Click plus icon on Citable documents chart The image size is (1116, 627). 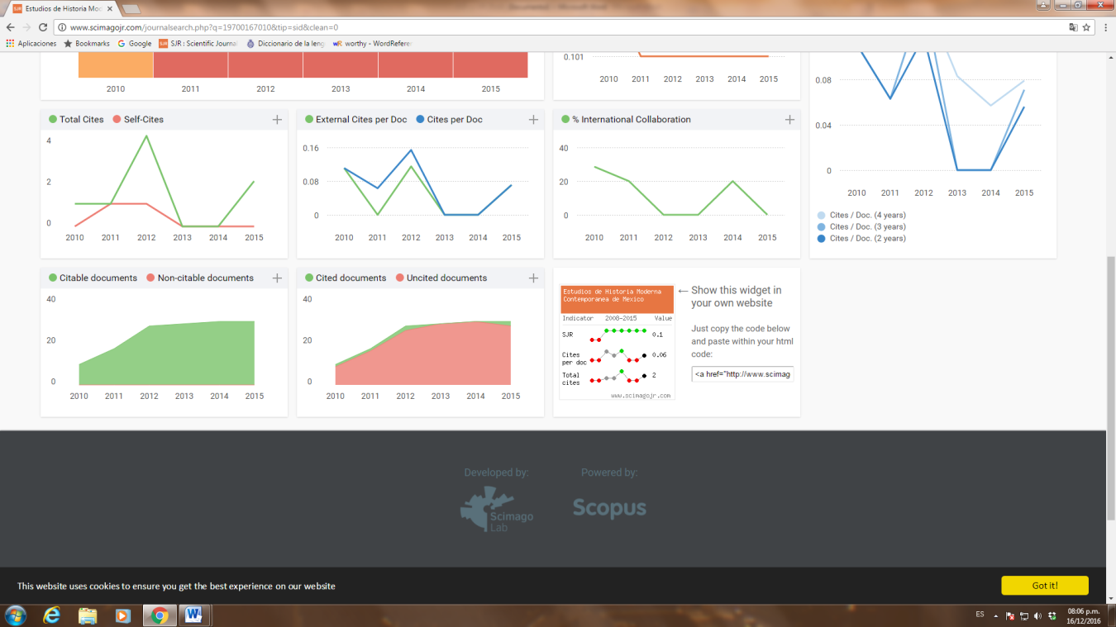[277, 278]
